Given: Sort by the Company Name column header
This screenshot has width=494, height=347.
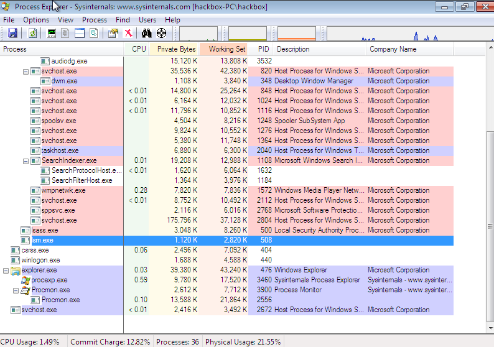Looking at the screenshot, I should [x=410, y=49].
